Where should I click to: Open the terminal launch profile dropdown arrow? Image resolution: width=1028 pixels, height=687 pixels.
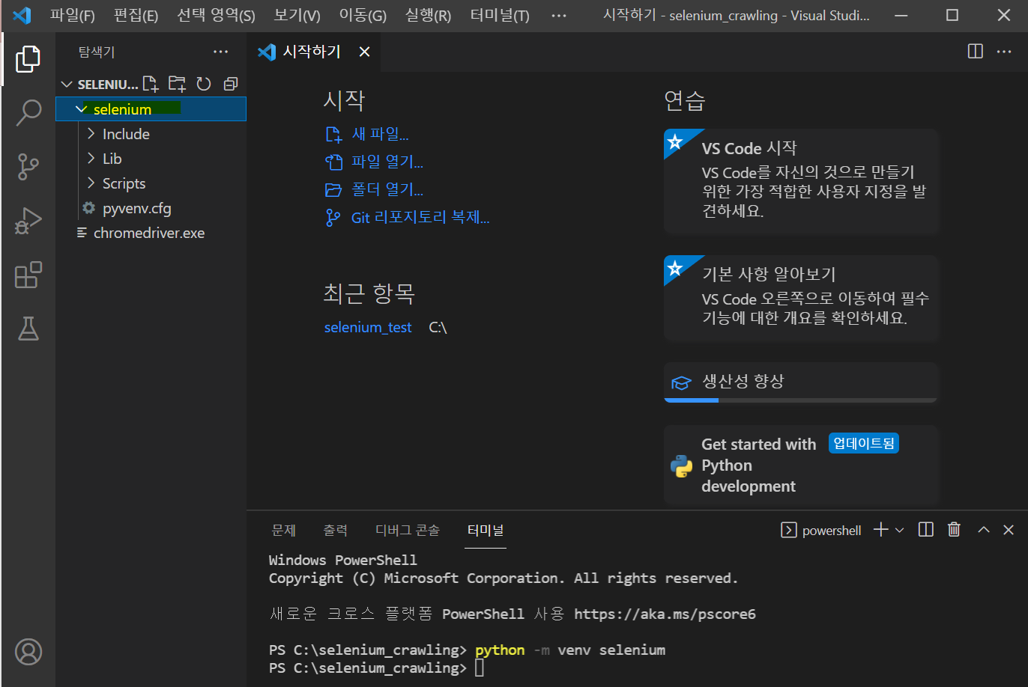(899, 530)
